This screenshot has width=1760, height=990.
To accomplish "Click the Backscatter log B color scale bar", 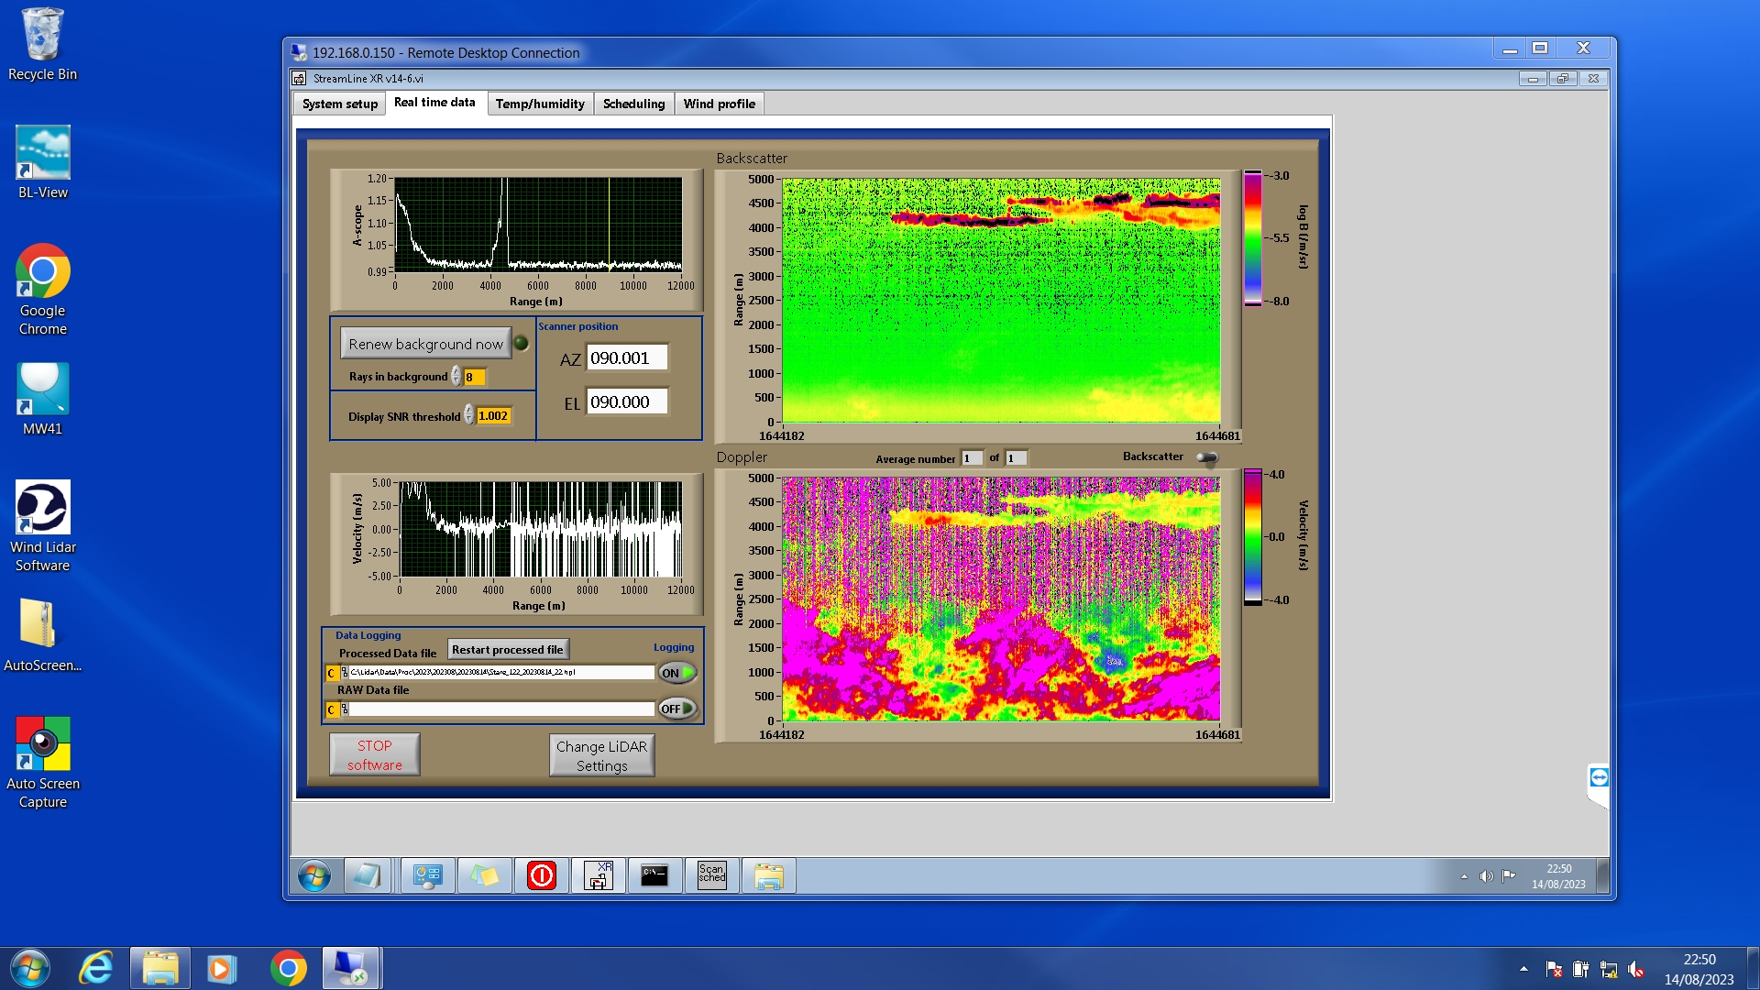I will 1252,238.
